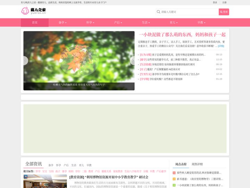Viewport: 250px width, 188px height.
Task: Click the pink 产后避孕 tag
Action: (x=161, y=171)
